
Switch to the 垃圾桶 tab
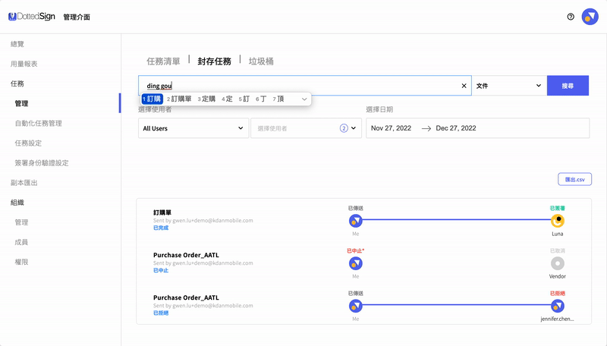[x=261, y=61]
